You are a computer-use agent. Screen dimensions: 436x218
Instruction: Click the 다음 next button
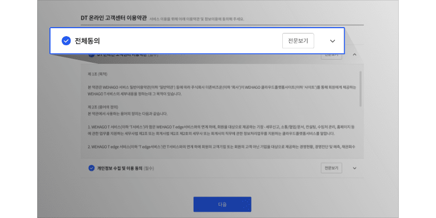point(222,204)
